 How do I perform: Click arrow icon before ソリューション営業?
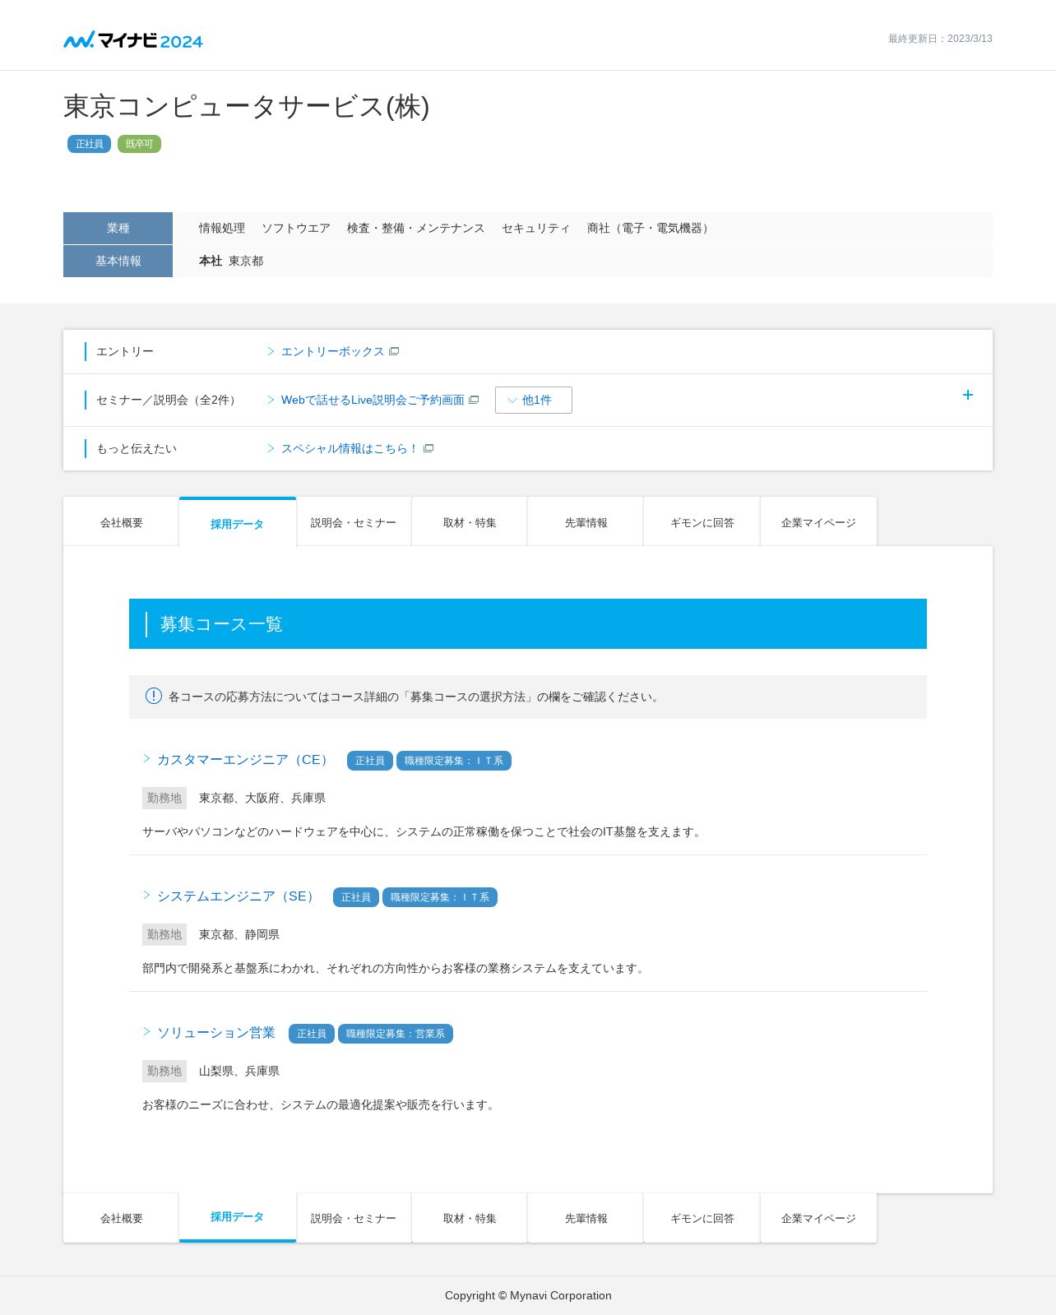pos(146,1031)
